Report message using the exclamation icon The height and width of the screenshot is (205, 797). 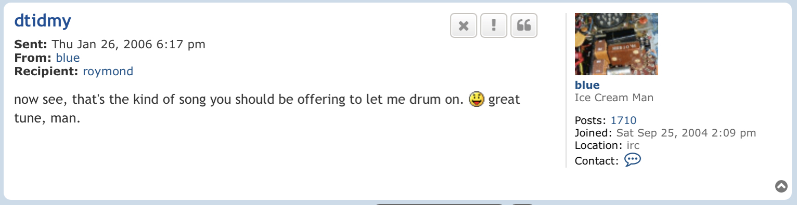(x=494, y=25)
